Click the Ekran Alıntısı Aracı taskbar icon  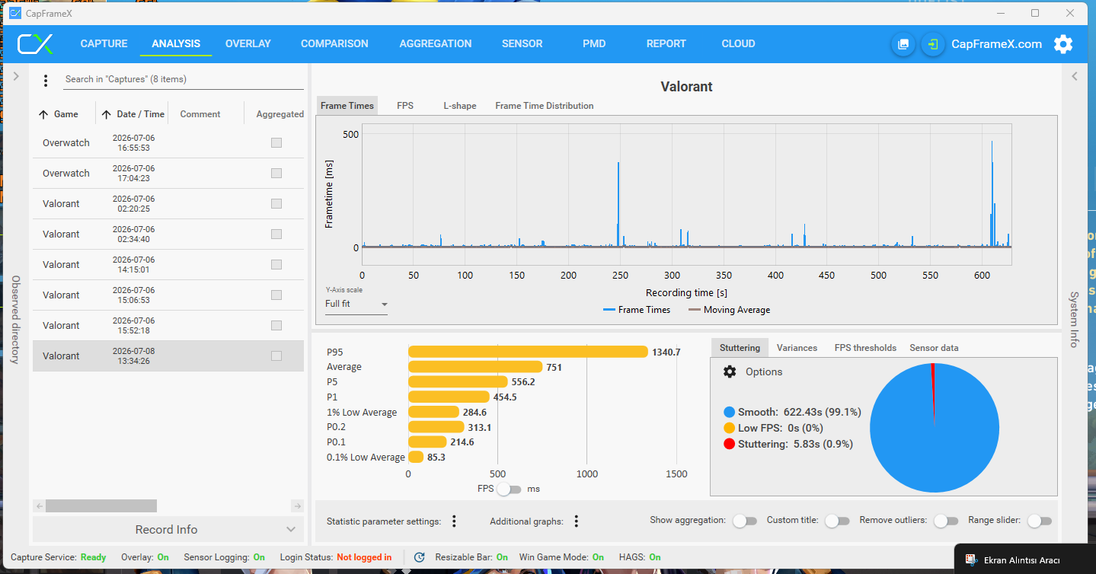pos(971,560)
